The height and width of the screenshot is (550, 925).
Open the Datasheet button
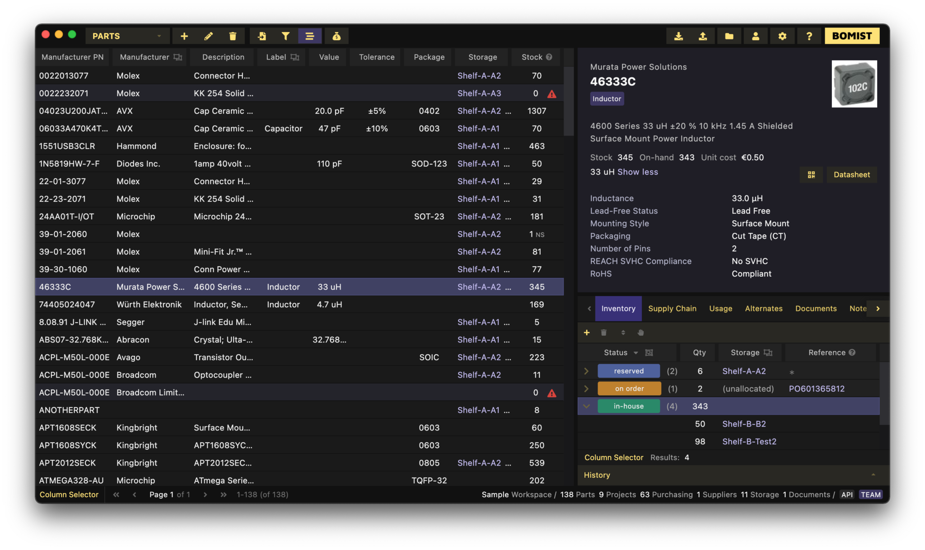pos(851,175)
